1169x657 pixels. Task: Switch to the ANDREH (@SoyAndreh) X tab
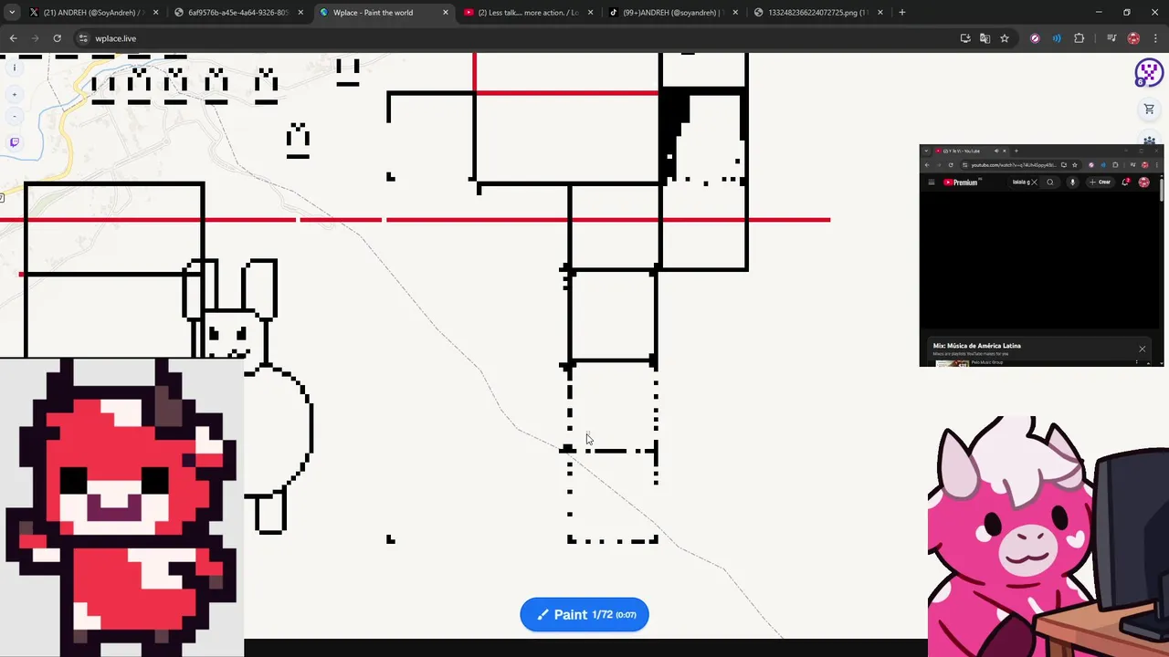coord(93,13)
